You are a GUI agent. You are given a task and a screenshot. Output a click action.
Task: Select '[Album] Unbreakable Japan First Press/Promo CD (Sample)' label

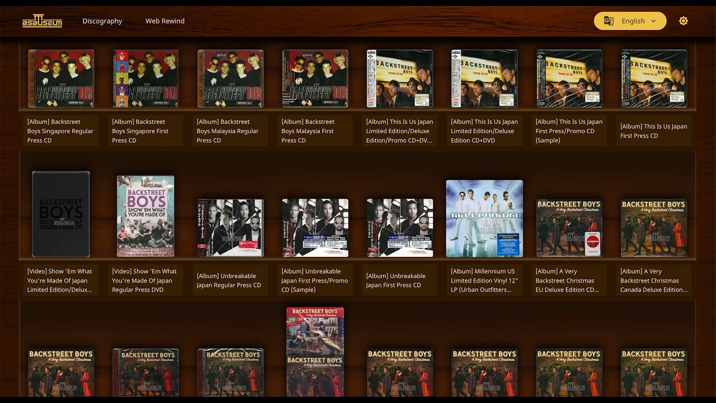pos(315,280)
